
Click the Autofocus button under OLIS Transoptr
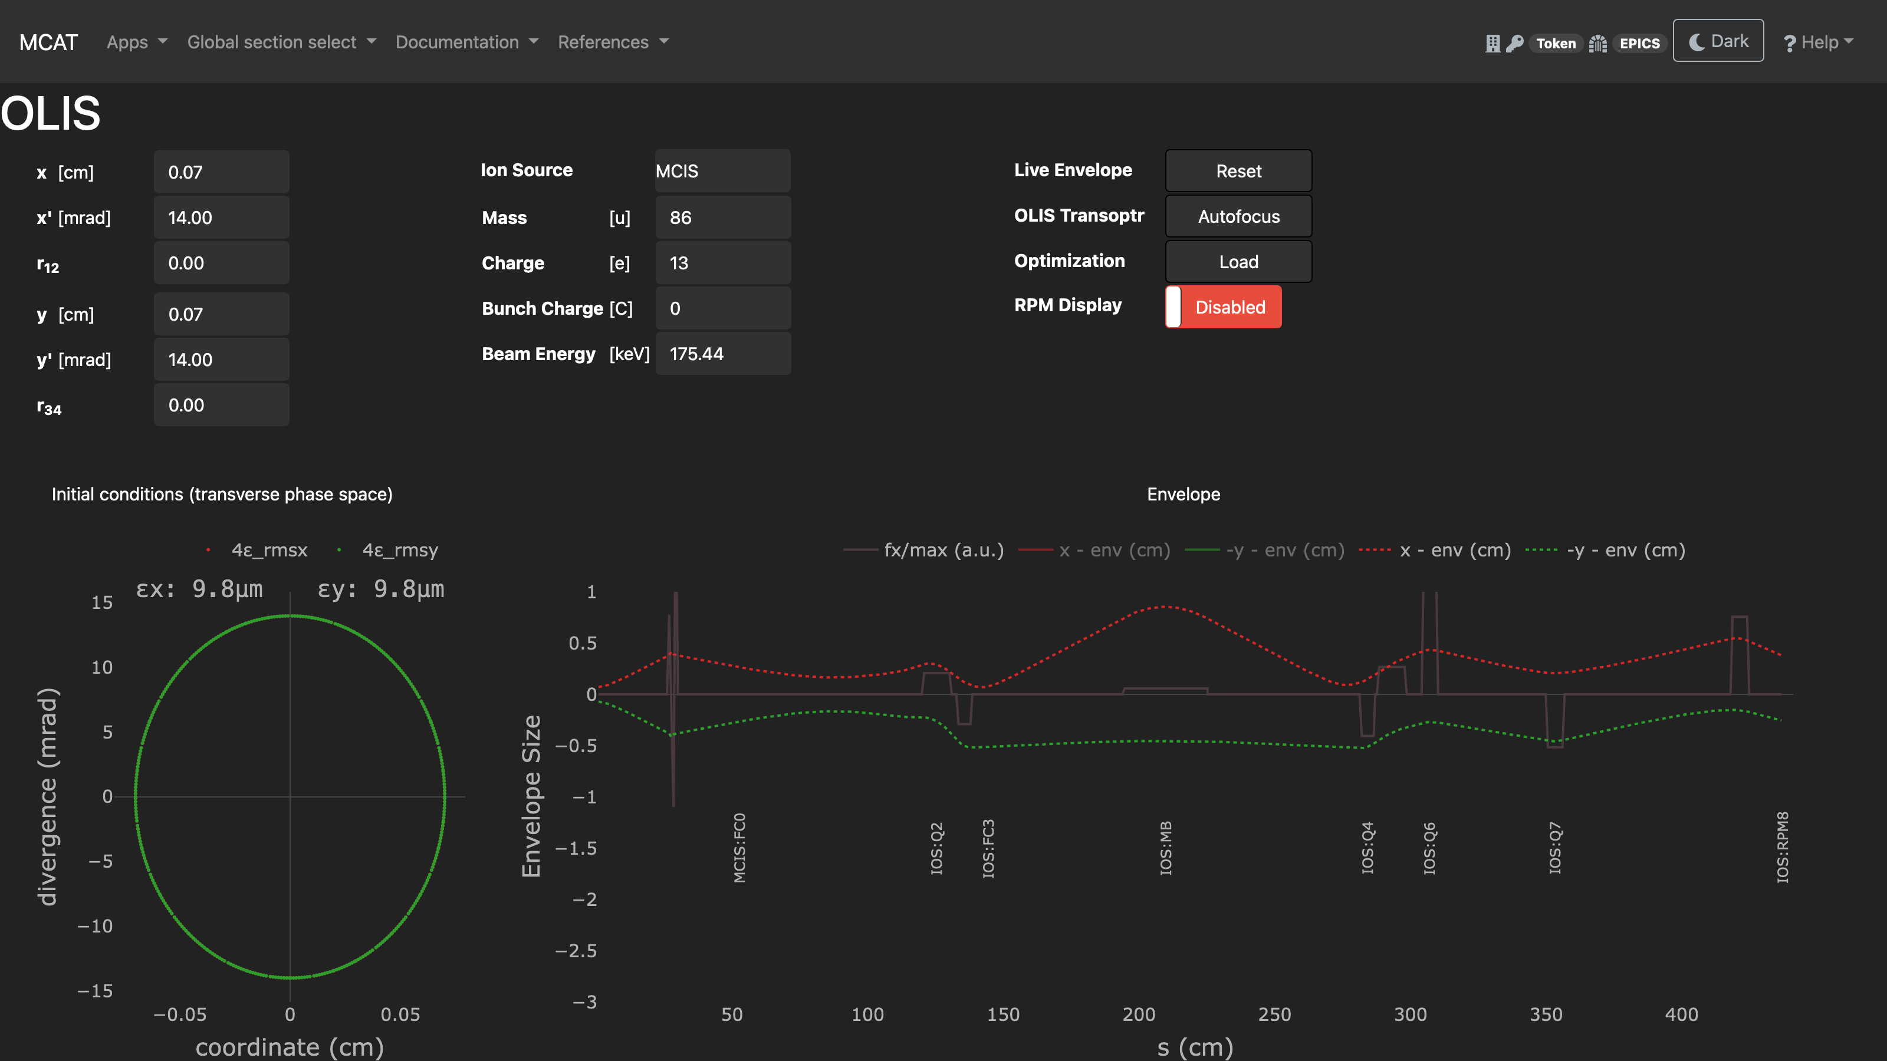click(x=1237, y=216)
